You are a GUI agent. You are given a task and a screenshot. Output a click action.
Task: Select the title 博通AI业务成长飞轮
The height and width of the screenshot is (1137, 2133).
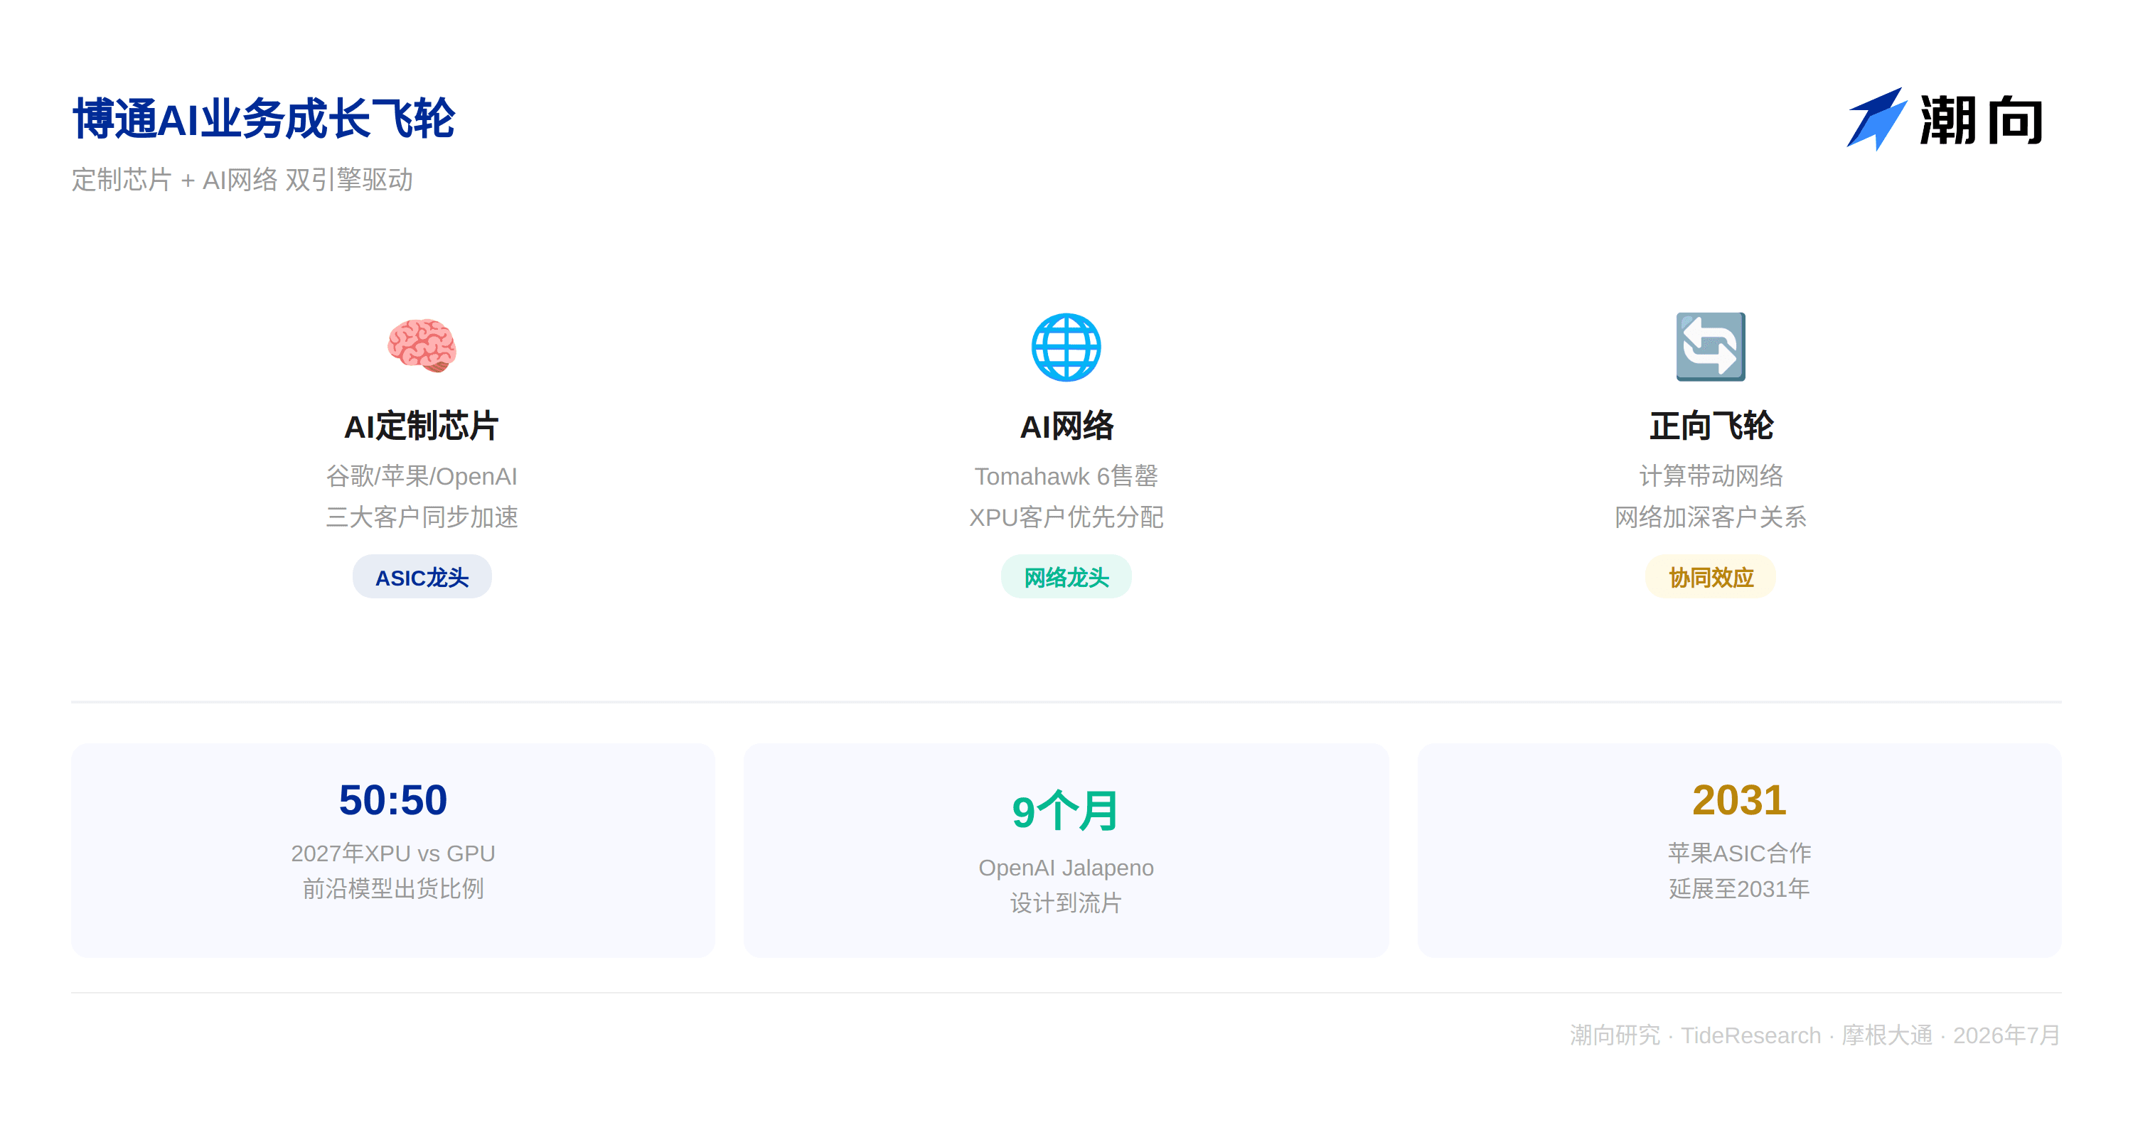(263, 119)
